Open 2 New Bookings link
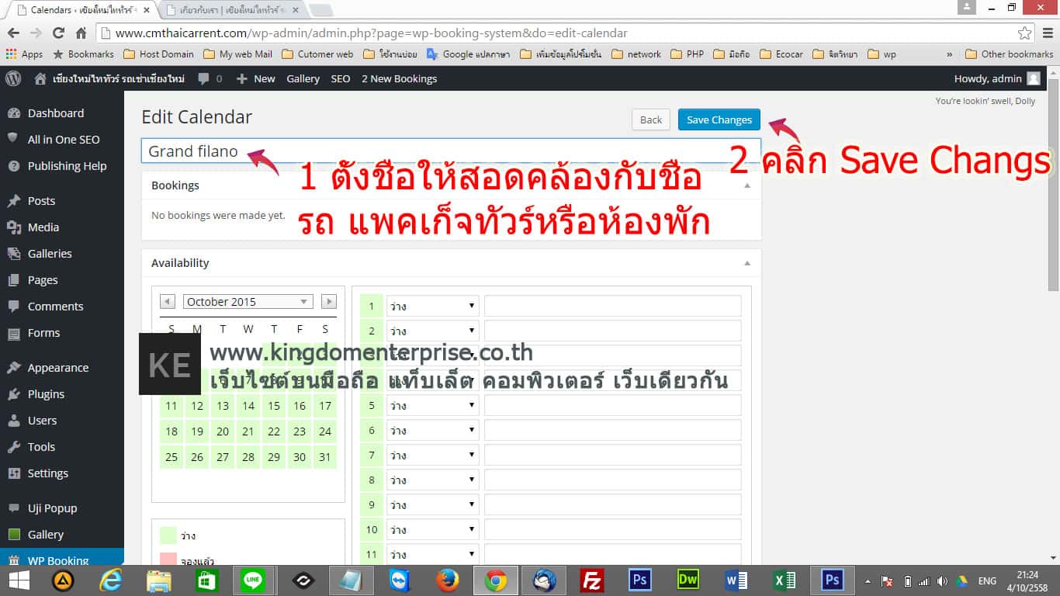 (399, 78)
